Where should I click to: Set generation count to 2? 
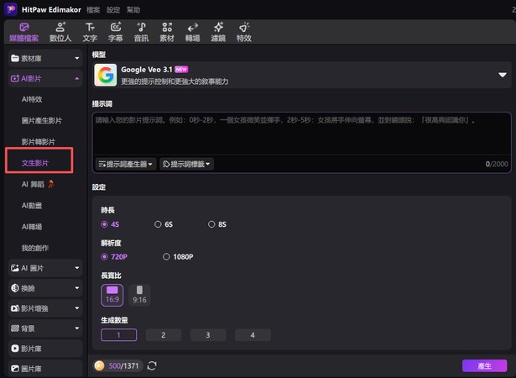point(164,335)
